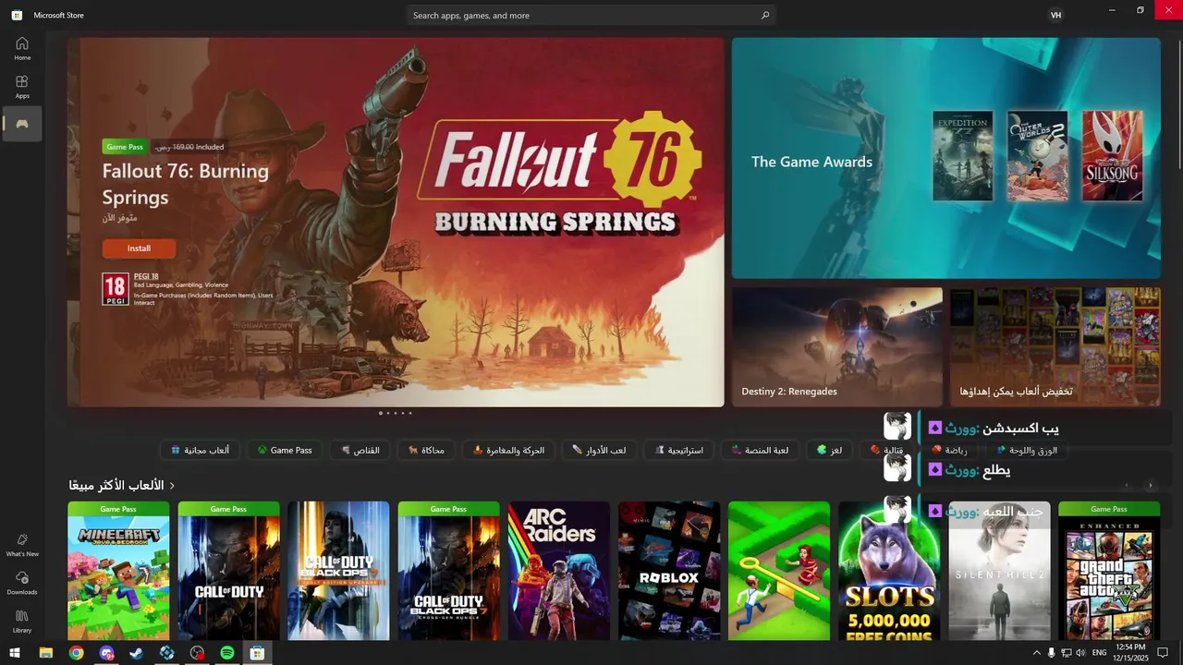Click the Game Pass badge on Fallout banner
This screenshot has width=1183, height=665.
(124, 147)
